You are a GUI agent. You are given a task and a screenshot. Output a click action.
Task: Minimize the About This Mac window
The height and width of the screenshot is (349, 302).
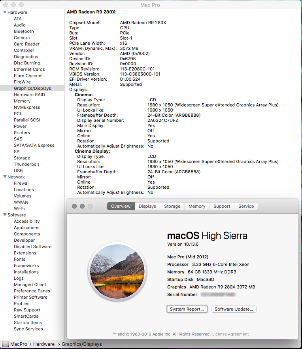pyautogui.click(x=82, y=206)
